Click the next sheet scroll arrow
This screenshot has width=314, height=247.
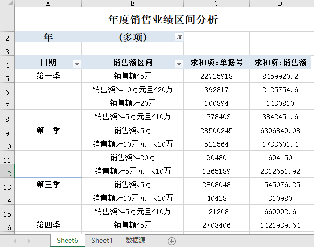click(29, 241)
